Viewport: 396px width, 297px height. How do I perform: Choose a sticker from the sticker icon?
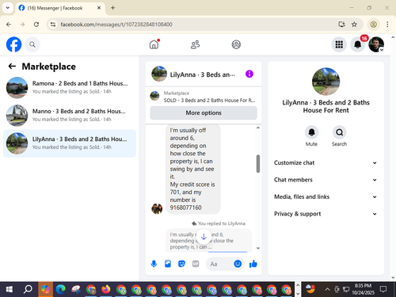click(181, 264)
